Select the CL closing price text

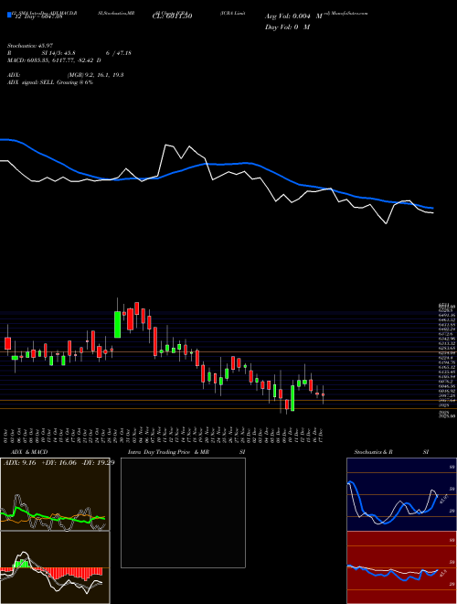(172, 16)
